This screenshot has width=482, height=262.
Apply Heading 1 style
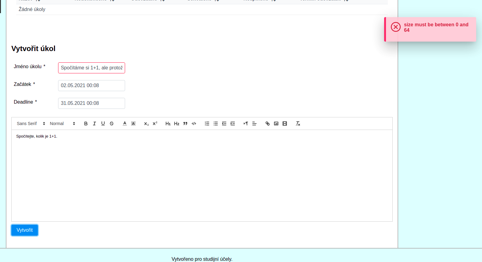tap(168, 124)
